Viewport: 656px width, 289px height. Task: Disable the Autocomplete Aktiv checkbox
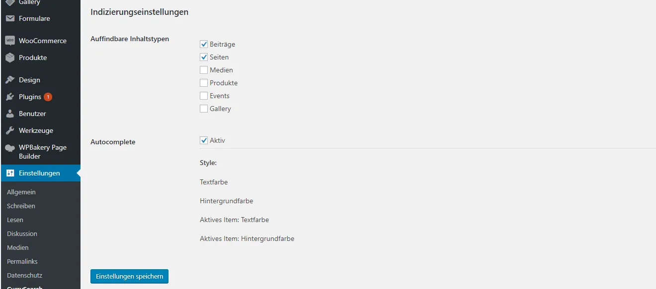point(204,140)
